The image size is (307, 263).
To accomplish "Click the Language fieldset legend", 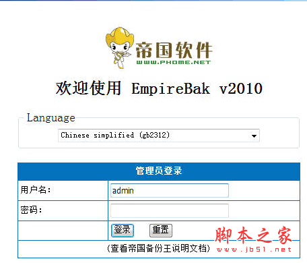I will tap(51, 118).
